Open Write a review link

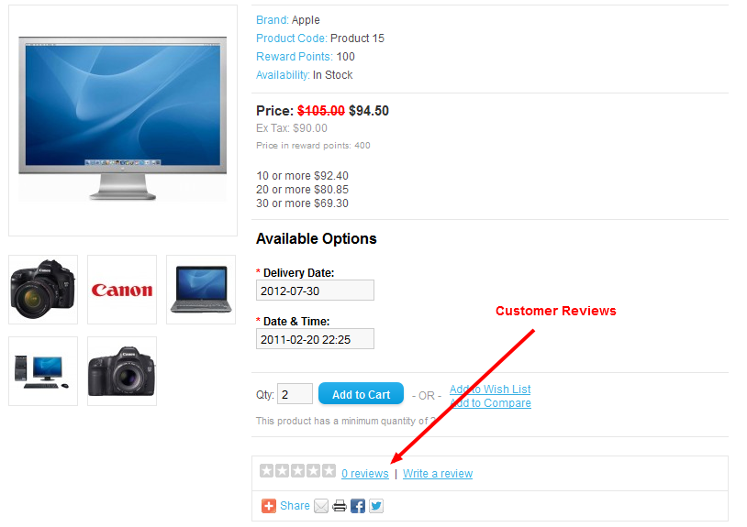click(x=438, y=474)
